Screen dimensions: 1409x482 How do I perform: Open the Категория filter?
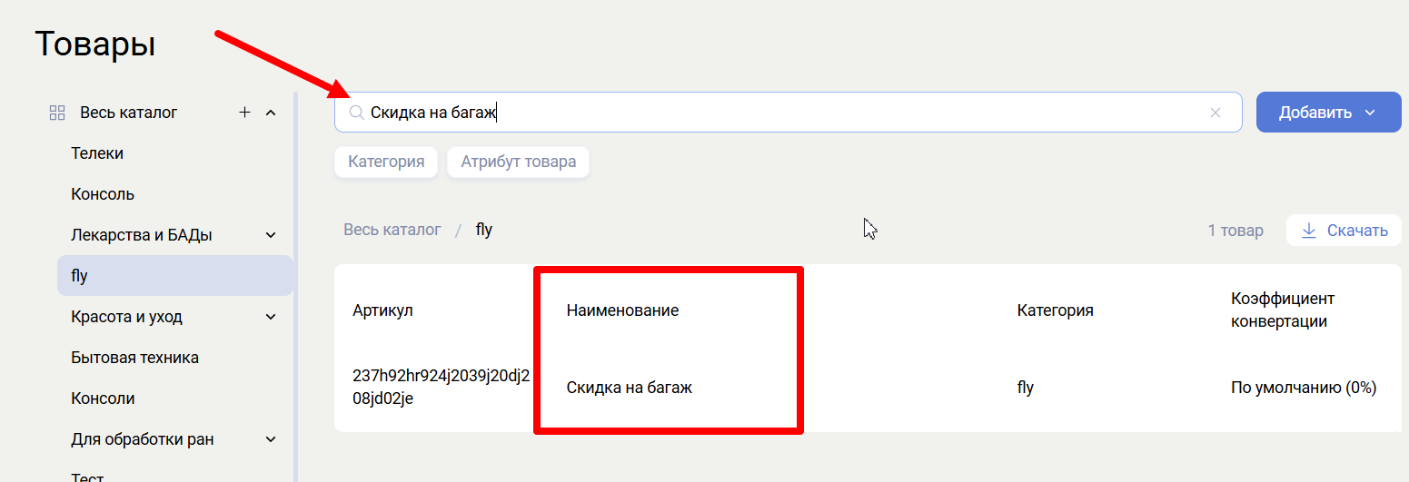click(x=386, y=162)
